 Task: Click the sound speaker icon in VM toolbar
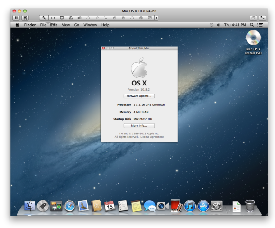pos(79,18)
